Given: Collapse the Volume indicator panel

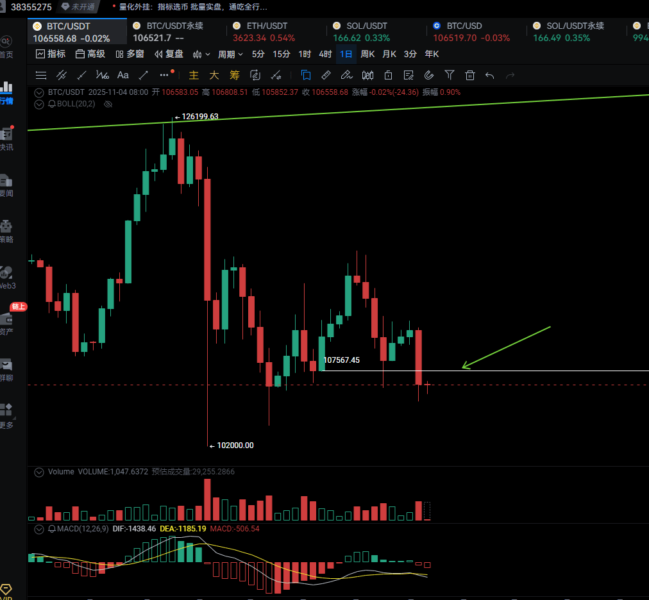Looking at the screenshot, I should coord(40,472).
